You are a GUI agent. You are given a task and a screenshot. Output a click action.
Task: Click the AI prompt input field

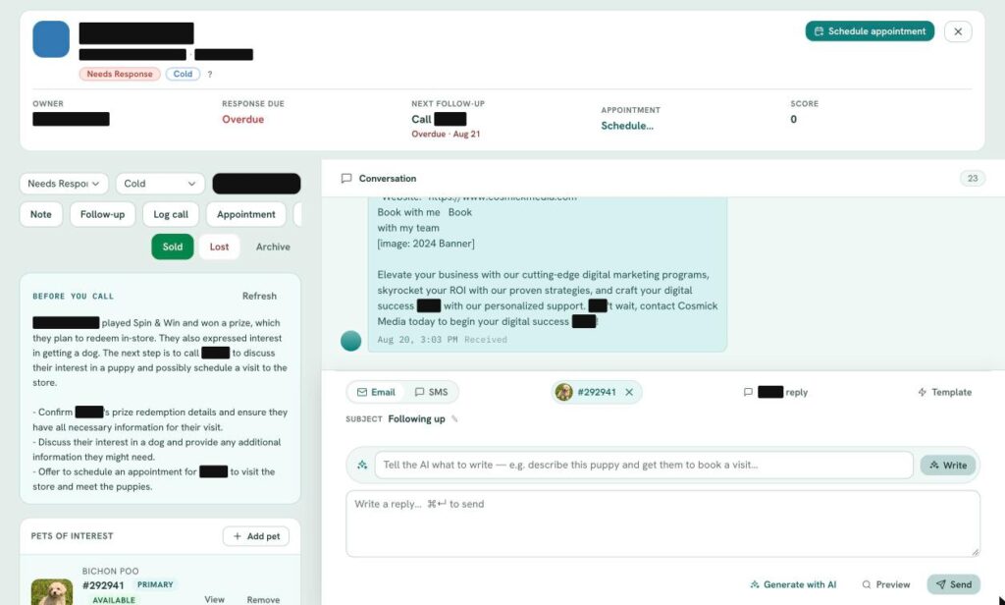click(644, 466)
